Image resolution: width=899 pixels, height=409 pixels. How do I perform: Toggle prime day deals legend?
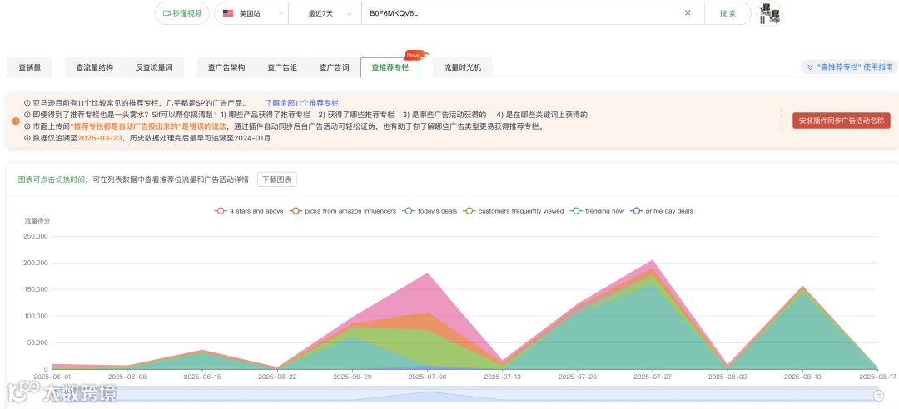(x=661, y=211)
